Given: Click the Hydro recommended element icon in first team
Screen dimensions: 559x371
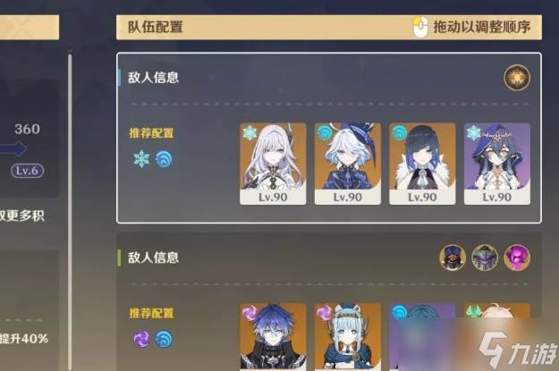Looking at the screenshot, I should click(x=164, y=159).
